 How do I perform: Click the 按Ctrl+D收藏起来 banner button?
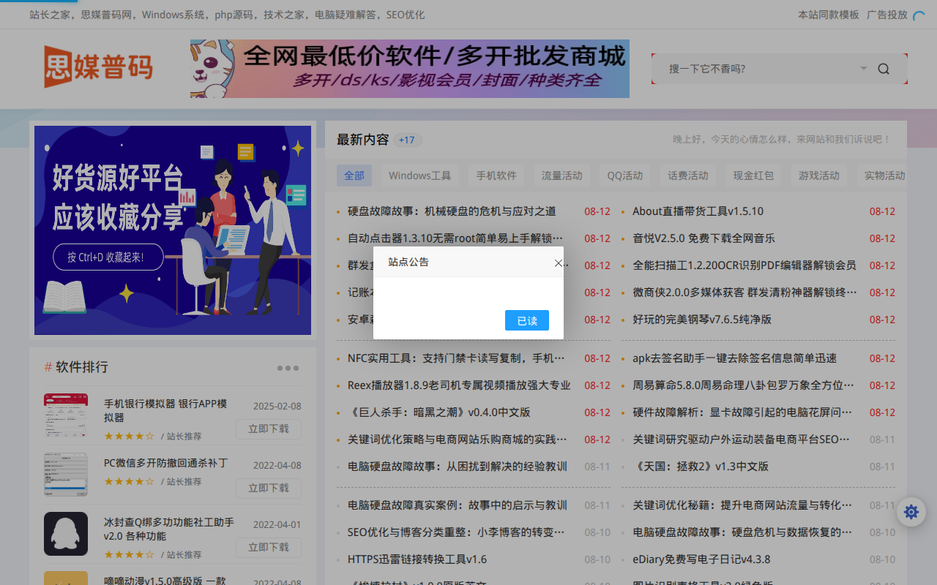[108, 257]
